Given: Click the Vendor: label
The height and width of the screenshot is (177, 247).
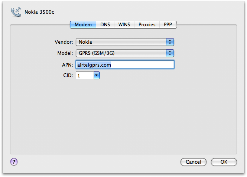Looking at the screenshot, I should tap(64, 42).
